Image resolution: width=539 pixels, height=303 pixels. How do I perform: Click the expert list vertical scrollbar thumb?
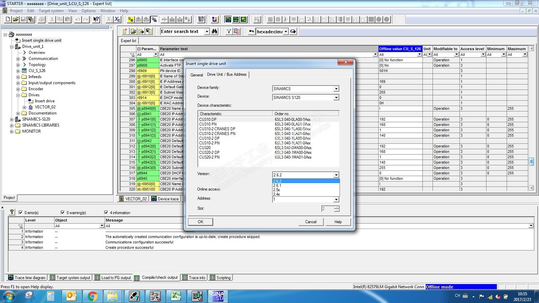click(x=531, y=162)
